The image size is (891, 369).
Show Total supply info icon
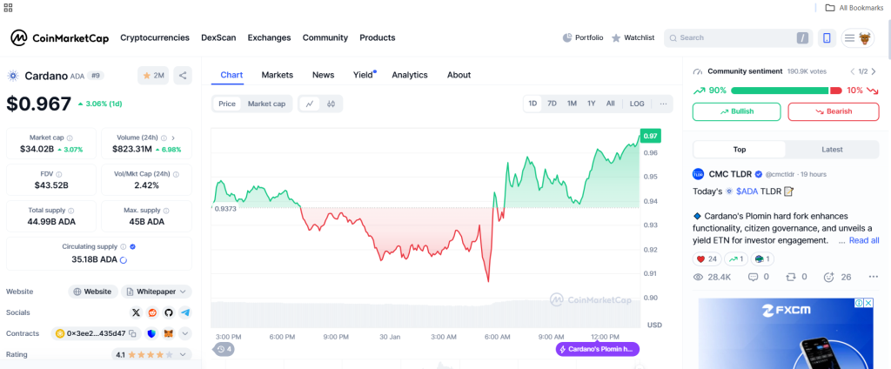pyautogui.click(x=71, y=211)
